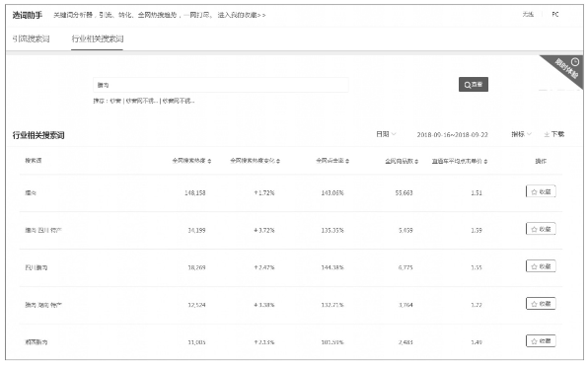Select the 行业相关搜索词 tab
The height and width of the screenshot is (367, 588).
(x=97, y=38)
